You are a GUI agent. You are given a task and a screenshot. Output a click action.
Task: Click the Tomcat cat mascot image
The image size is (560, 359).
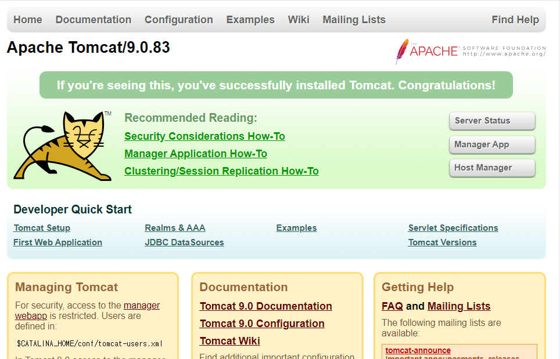coord(63,146)
